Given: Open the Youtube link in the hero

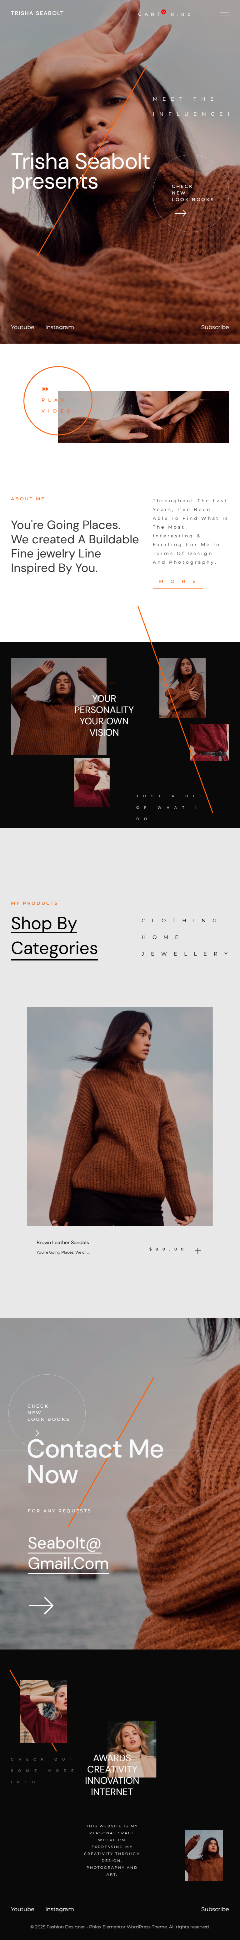Looking at the screenshot, I should [22, 327].
